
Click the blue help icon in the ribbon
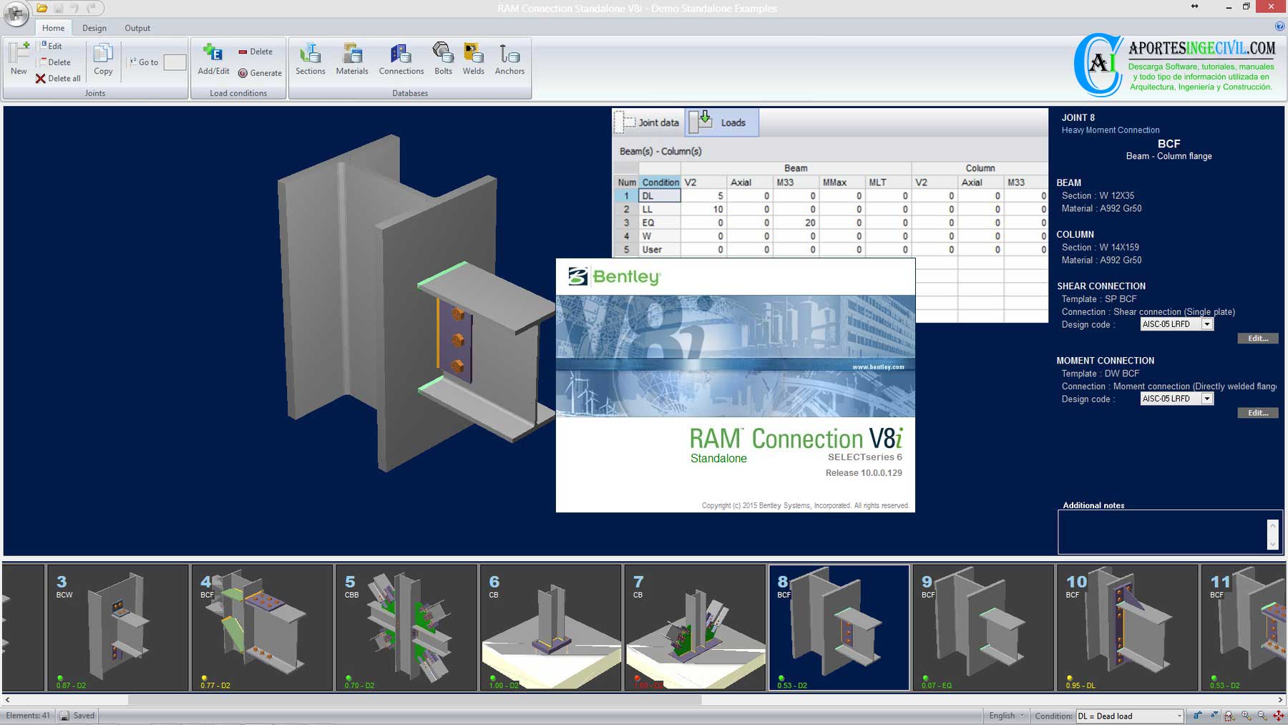pos(1280,26)
